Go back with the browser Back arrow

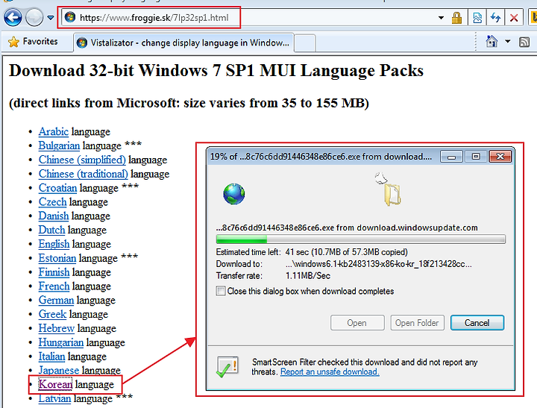click(x=13, y=17)
